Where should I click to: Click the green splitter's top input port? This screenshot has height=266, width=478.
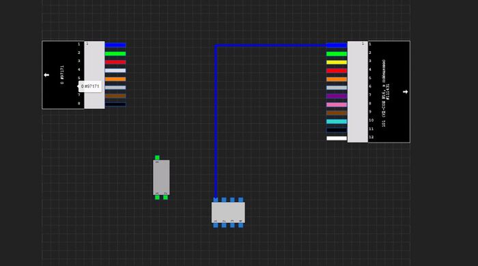pos(157,158)
